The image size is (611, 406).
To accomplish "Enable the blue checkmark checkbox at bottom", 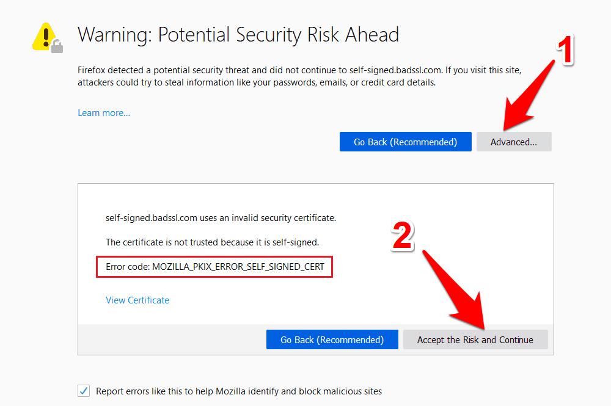I will click(83, 391).
